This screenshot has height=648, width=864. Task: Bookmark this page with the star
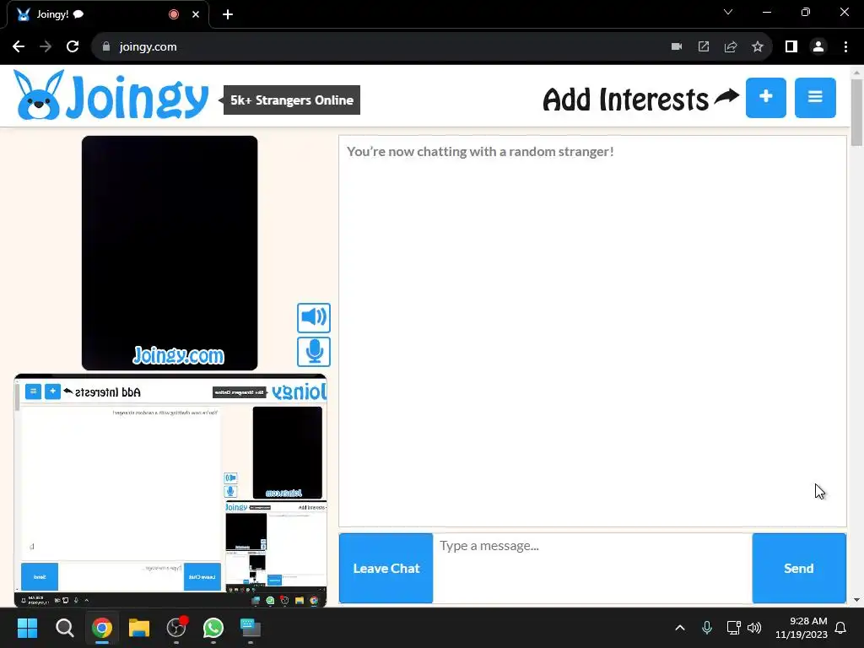pos(758,47)
